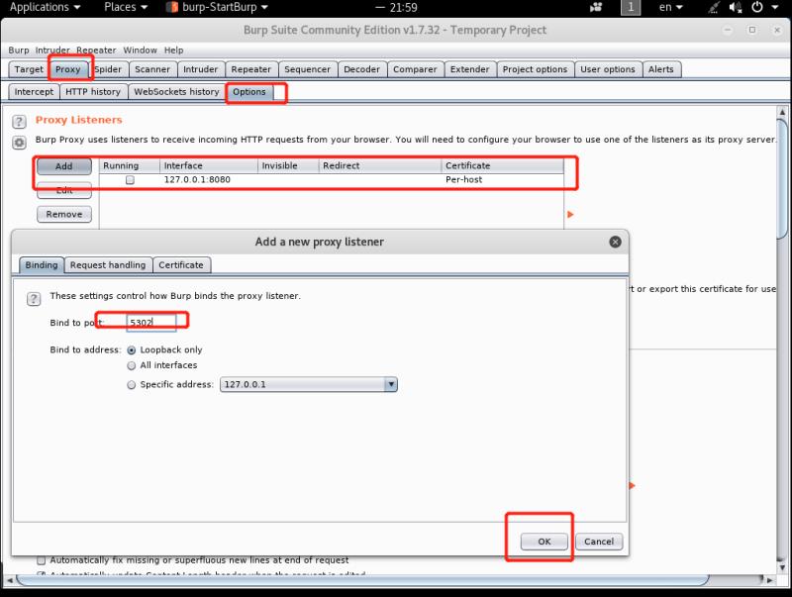Open the en language dropdown
The height and width of the screenshot is (597, 792).
coord(671,7)
